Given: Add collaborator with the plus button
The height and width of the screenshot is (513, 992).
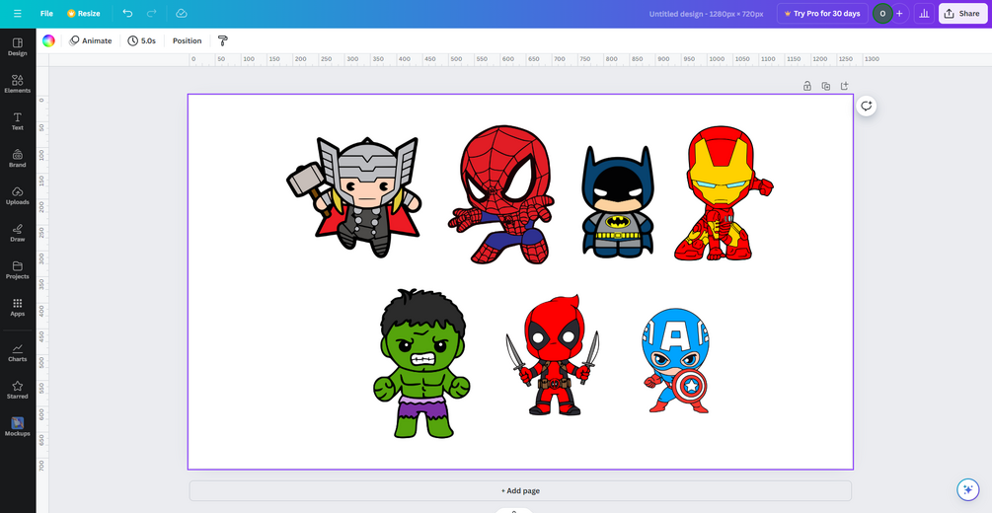Looking at the screenshot, I should pyautogui.click(x=899, y=13).
